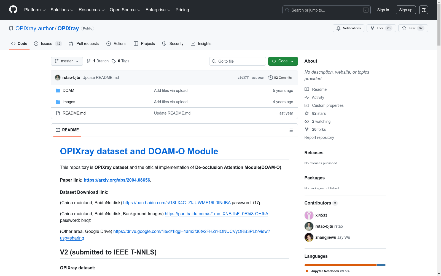The image size is (441, 276).
Task: Expand the Enterprise menu
Action: click(158, 10)
